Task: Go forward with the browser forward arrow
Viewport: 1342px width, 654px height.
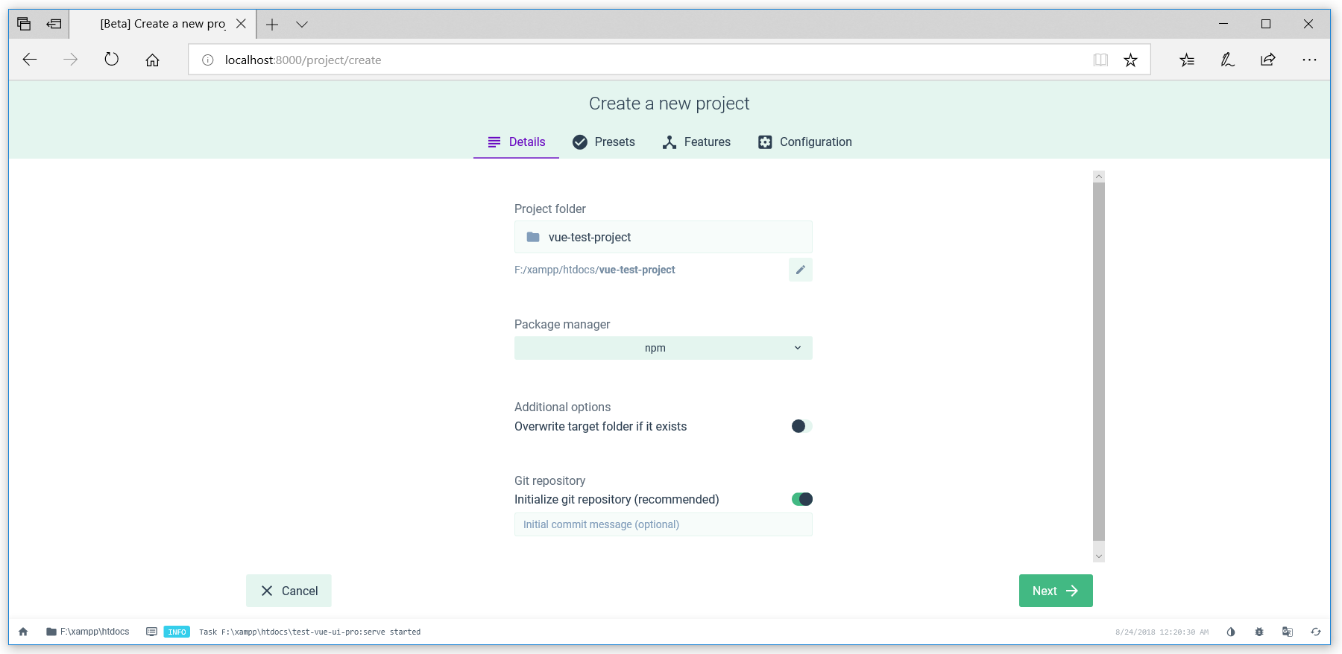Action: (71, 60)
